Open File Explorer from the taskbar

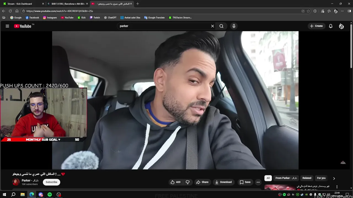(x=23, y=194)
